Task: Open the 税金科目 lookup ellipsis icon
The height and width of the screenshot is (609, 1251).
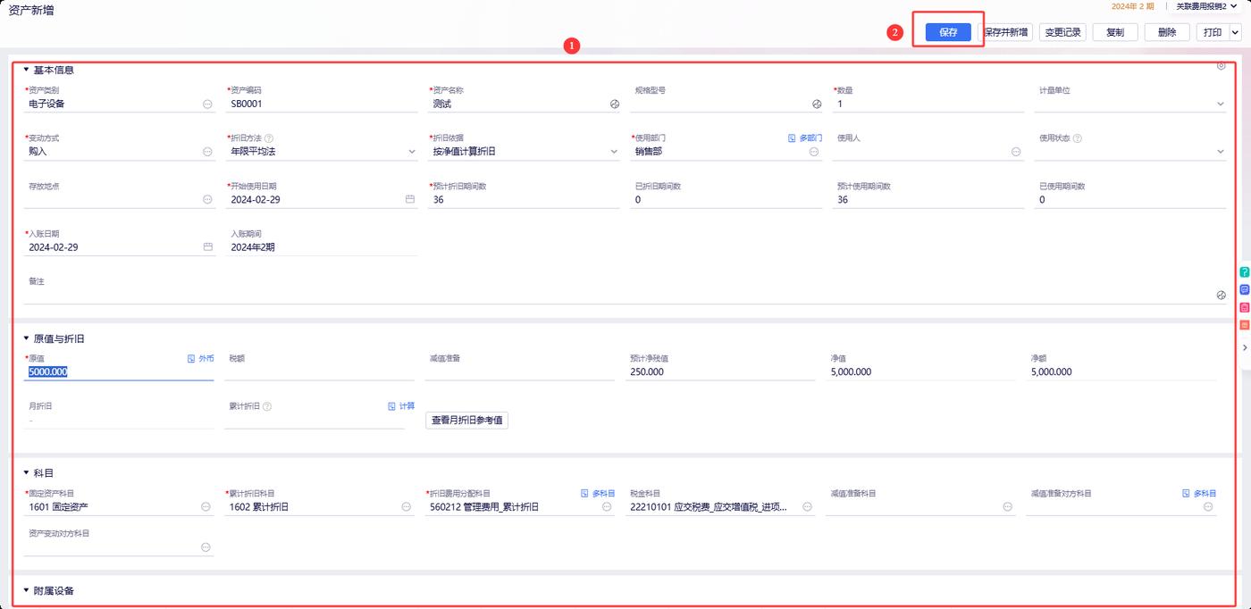Action: [808, 507]
